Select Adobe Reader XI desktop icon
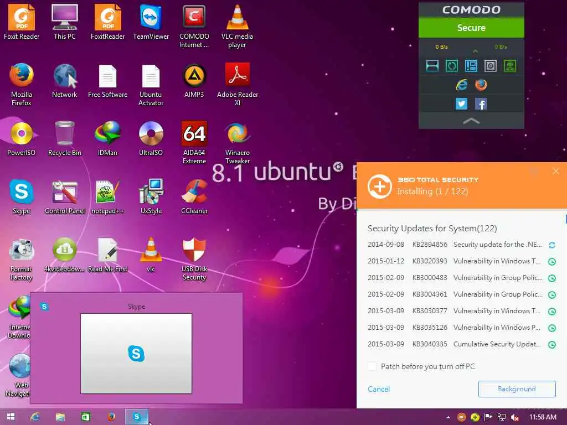Image resolution: width=567 pixels, height=425 pixels. click(237, 84)
